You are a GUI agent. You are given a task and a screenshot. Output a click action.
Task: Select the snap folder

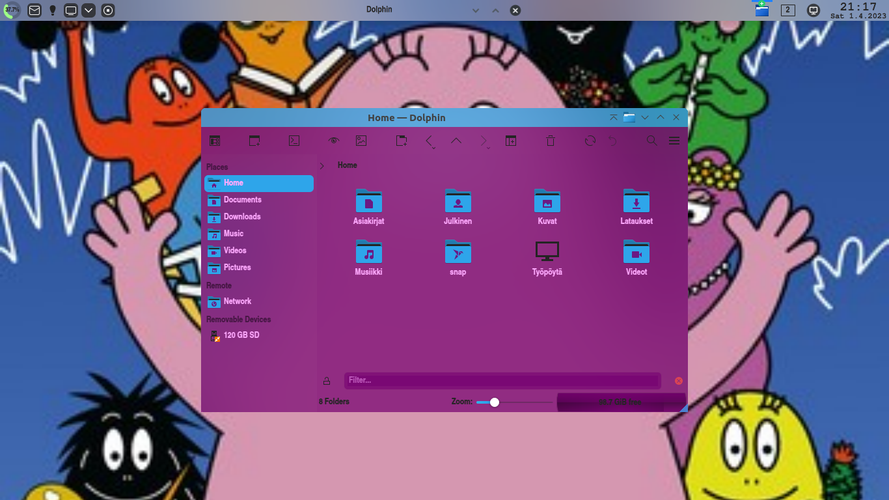click(458, 258)
